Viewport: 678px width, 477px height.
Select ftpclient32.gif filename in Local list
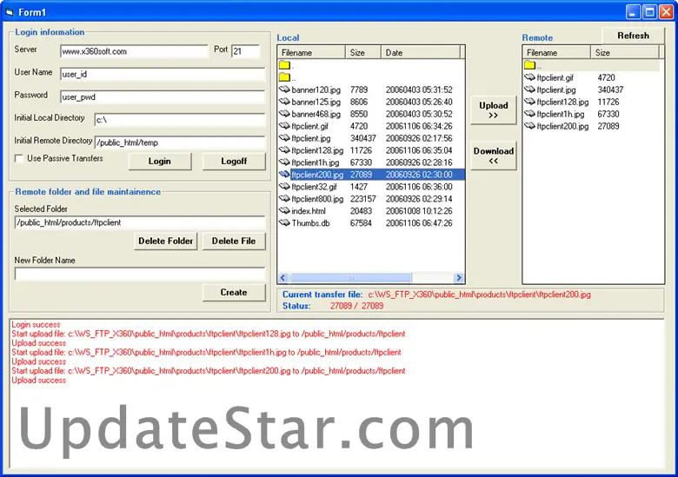[314, 187]
